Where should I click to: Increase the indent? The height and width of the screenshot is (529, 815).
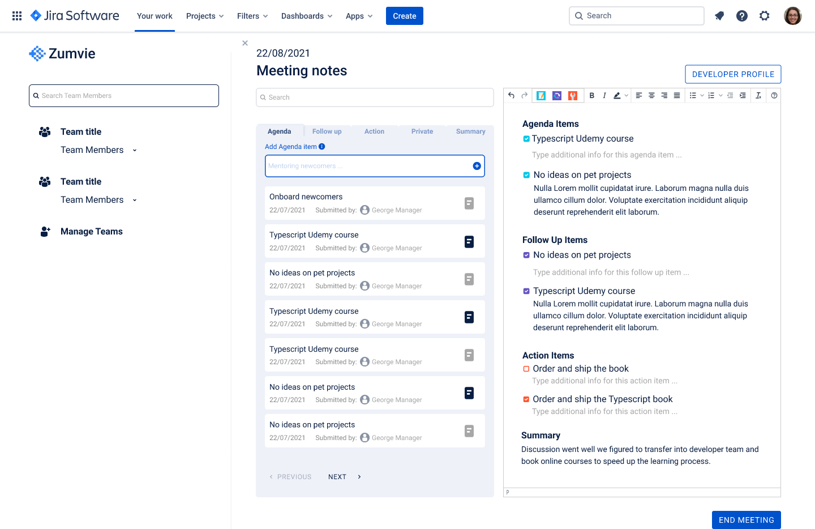[x=743, y=95]
